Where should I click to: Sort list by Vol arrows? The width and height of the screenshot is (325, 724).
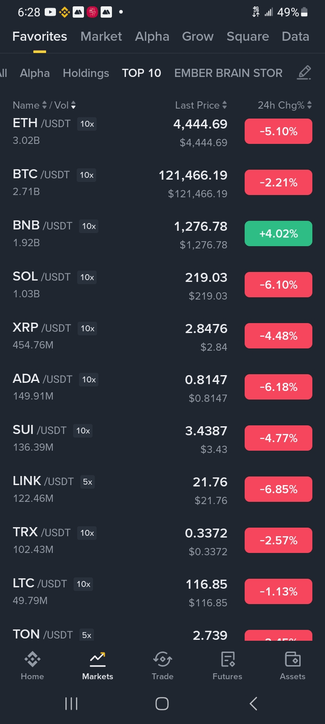tap(73, 105)
